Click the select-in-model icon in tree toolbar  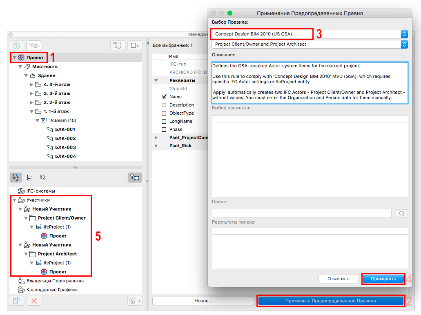(x=118, y=46)
